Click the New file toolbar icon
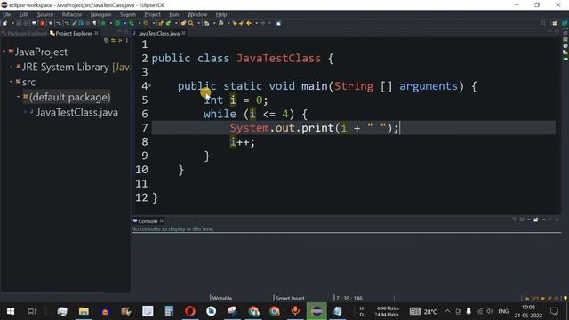569x320 pixels. point(4,23)
